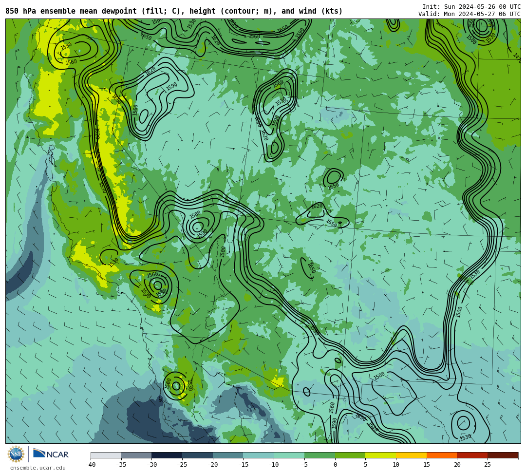
Task: Click the yellow-green 5 to 10 swatch
Action: 381,455
